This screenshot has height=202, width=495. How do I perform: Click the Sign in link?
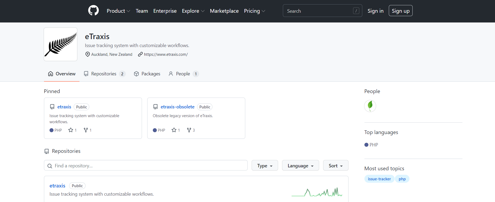pos(375,11)
